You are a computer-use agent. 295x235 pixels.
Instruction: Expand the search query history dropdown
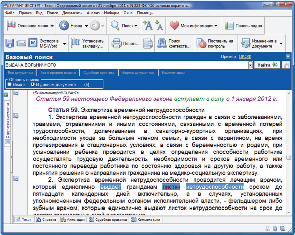[250, 65]
